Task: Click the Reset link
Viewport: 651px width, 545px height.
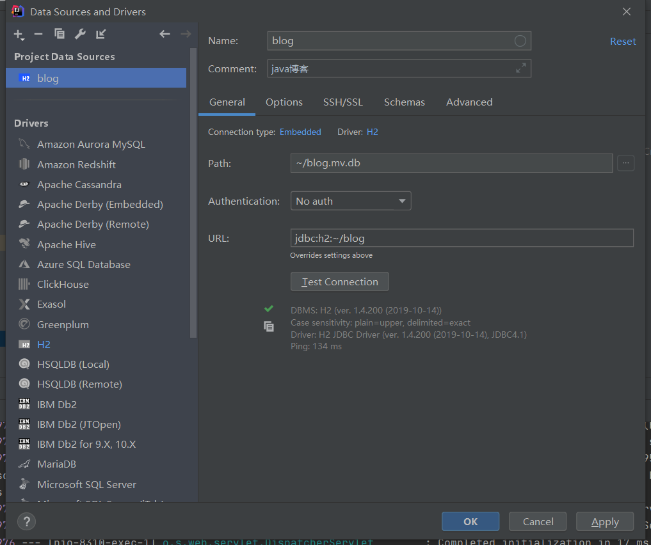Action: [623, 42]
